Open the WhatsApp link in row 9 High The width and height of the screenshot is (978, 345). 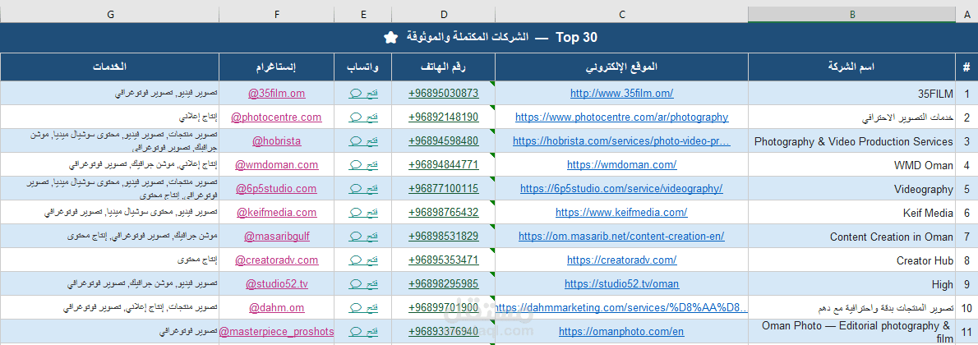tap(363, 284)
